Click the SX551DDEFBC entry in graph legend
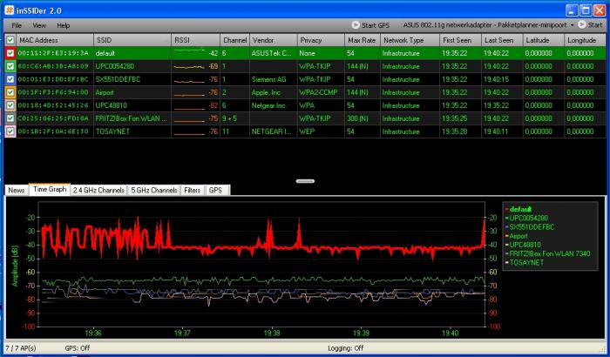The image size is (610, 357). [532, 227]
